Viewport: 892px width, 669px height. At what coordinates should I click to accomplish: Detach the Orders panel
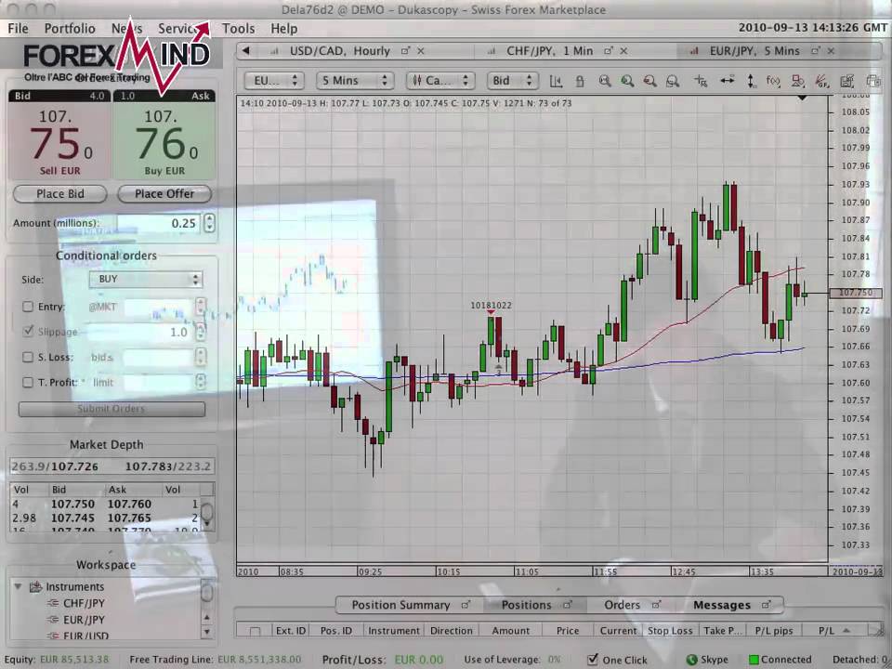(x=657, y=605)
